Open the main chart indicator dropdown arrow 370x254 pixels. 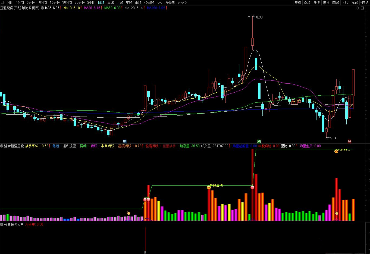point(42,8)
